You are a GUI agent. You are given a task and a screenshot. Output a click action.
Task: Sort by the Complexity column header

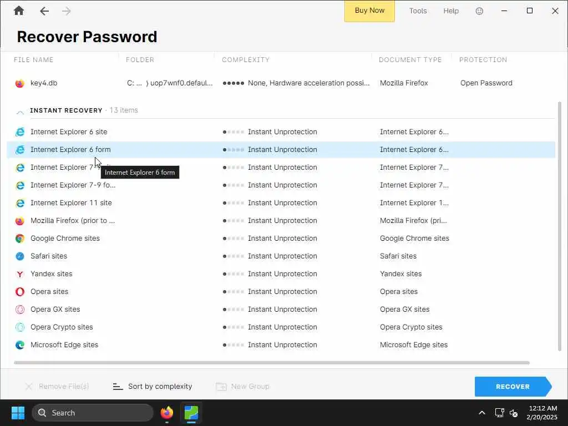(246, 60)
